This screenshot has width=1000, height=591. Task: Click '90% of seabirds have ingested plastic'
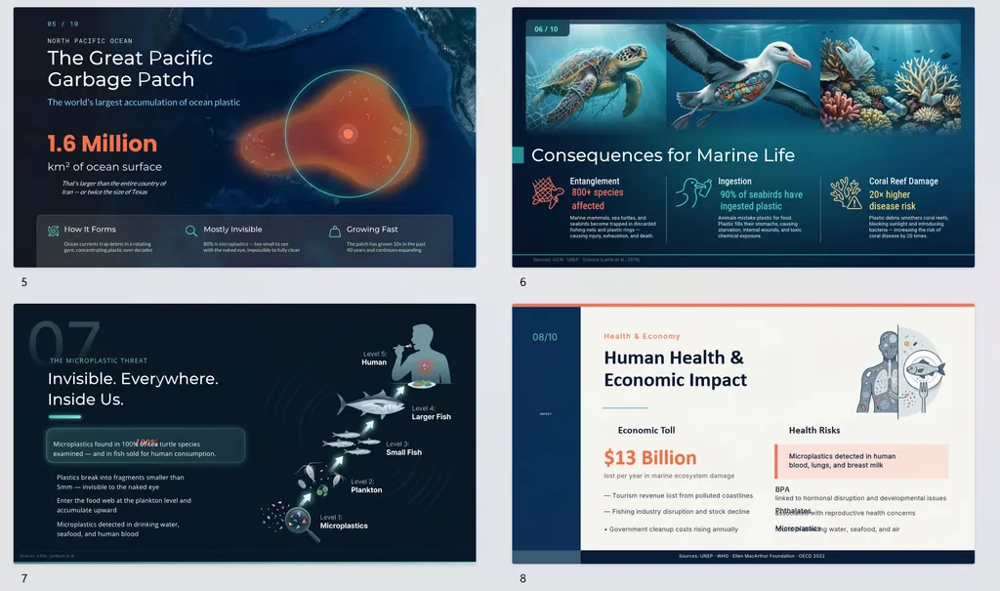point(761,200)
